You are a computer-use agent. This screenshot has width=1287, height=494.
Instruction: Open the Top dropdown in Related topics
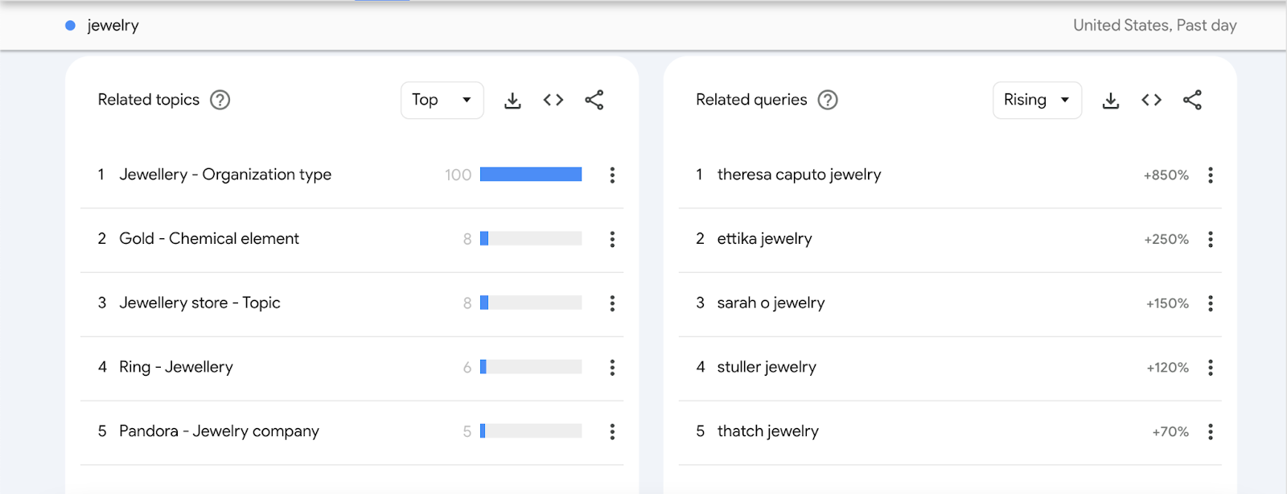442,100
